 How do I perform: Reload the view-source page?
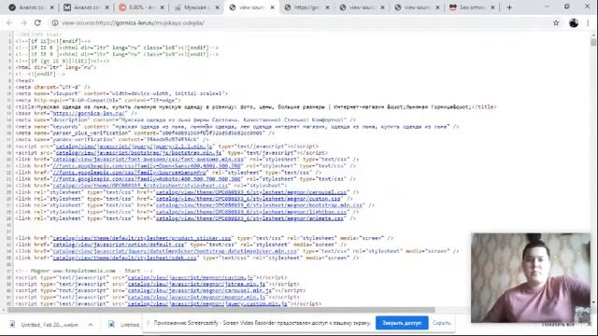click(x=37, y=22)
